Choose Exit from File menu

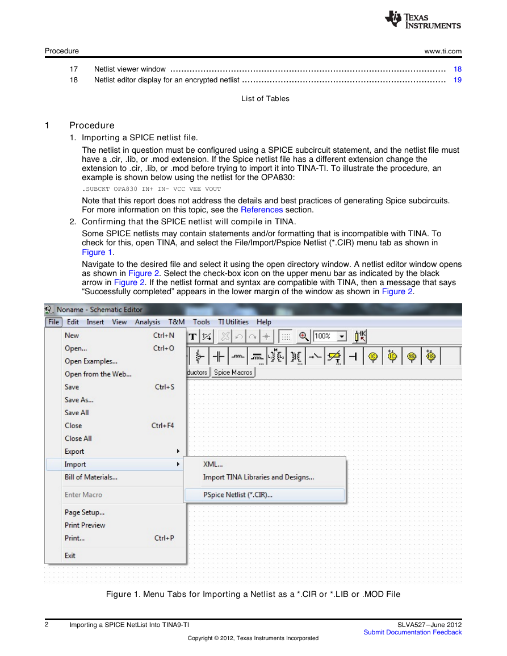[115, 556]
